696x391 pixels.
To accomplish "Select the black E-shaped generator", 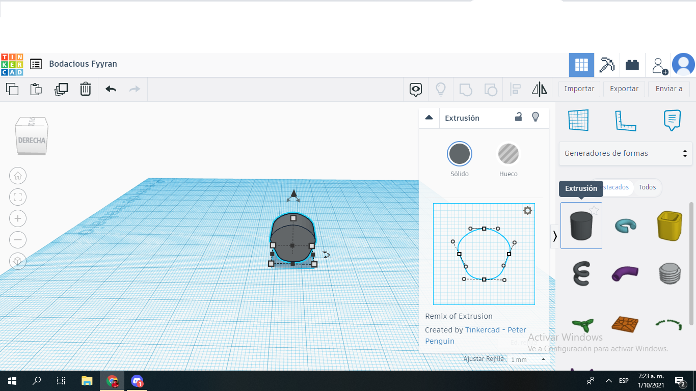I will [x=581, y=274].
